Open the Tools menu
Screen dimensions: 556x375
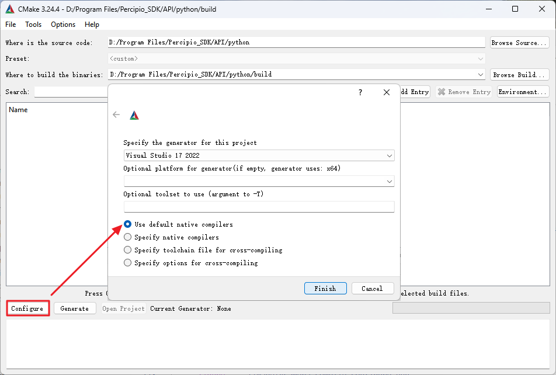coord(33,25)
